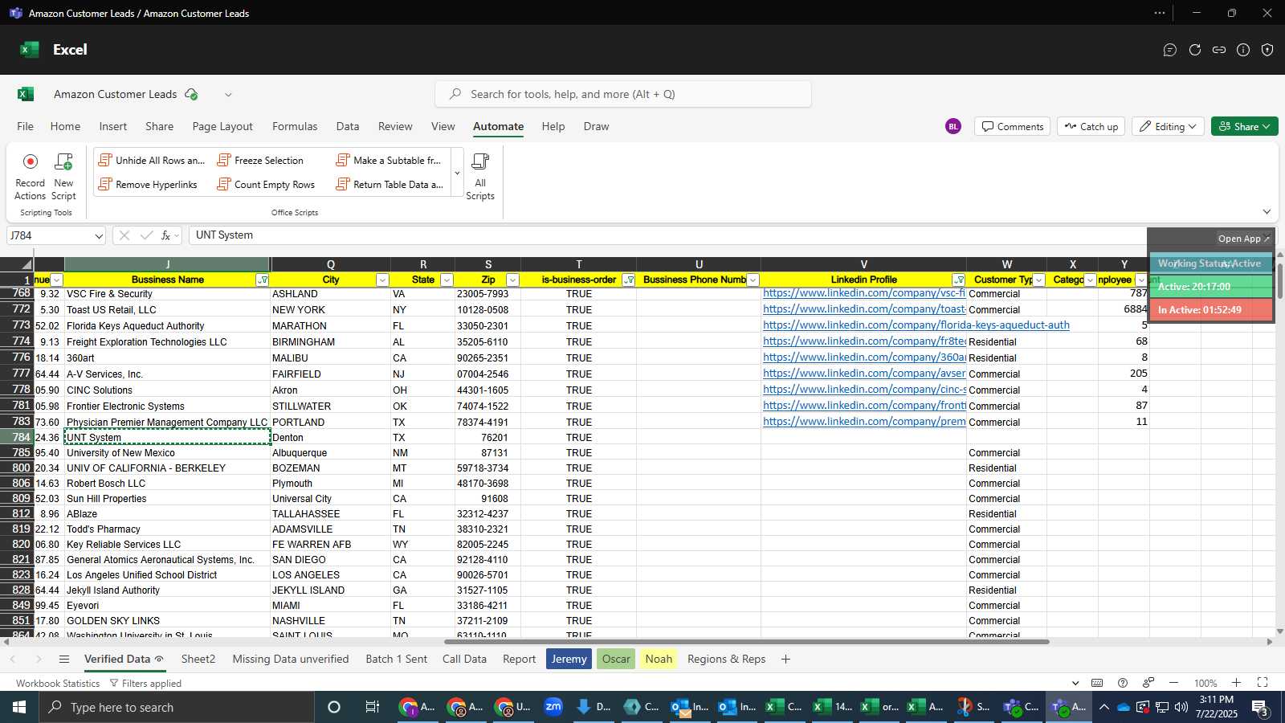The width and height of the screenshot is (1285, 723).
Task: Switch to Sheet2 tab
Action: pyautogui.click(x=198, y=660)
